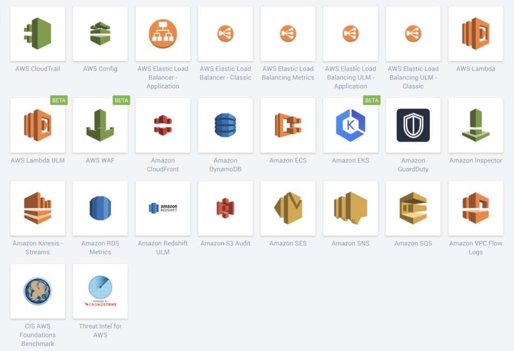The height and width of the screenshot is (351, 514).
Task: Click the "Amazon VPC Flow Logs" label
Action: pyautogui.click(x=475, y=248)
